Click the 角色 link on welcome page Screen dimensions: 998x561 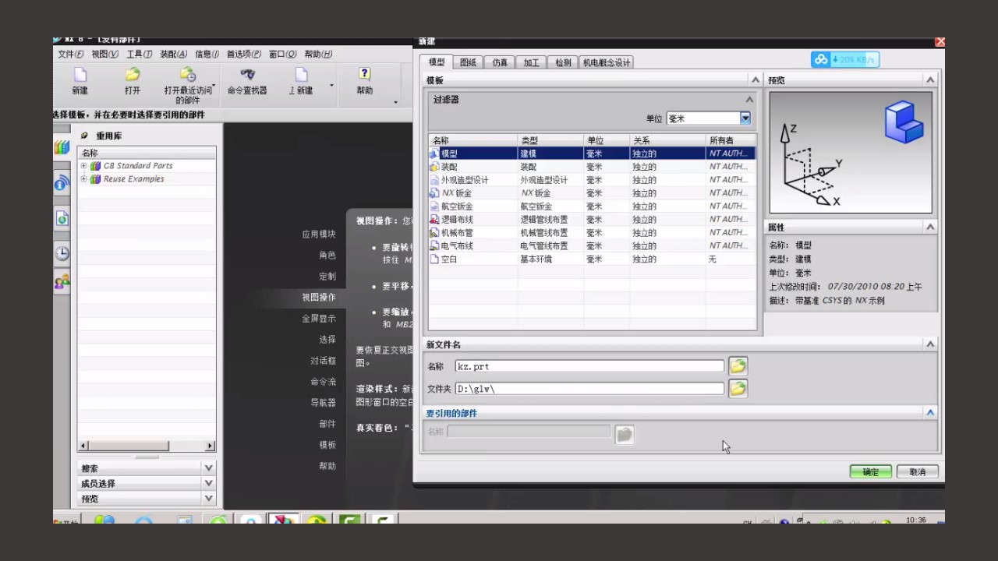tap(327, 255)
